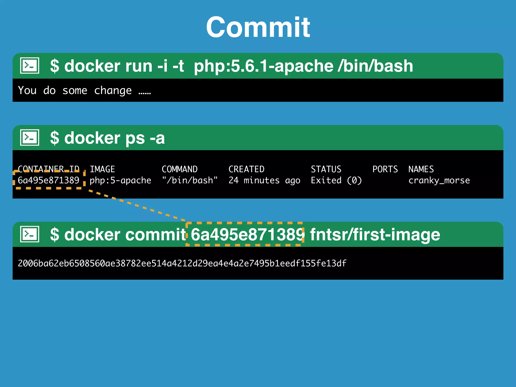
Task: Click "php:5.6.1-apache /bin/bash" in the run command
Action: (x=303, y=66)
